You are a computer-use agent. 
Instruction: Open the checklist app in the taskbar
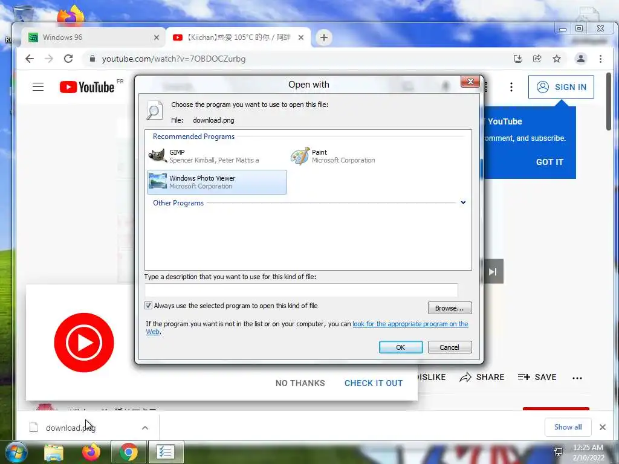click(x=166, y=452)
